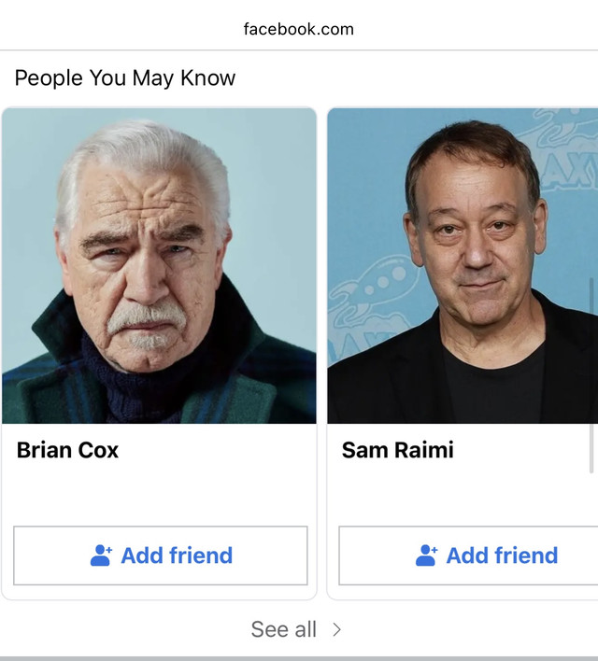Click the lower scrollbar segment beside Sam Raimi's name

(x=591, y=448)
